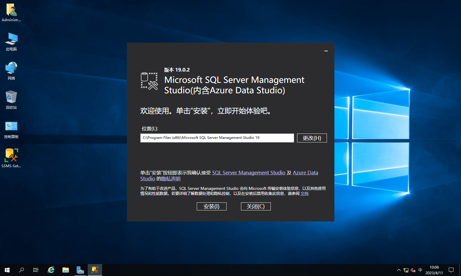The image size is (461, 276).
Task: Open the privacy statement (隐私声明) link
Action: pos(171,179)
